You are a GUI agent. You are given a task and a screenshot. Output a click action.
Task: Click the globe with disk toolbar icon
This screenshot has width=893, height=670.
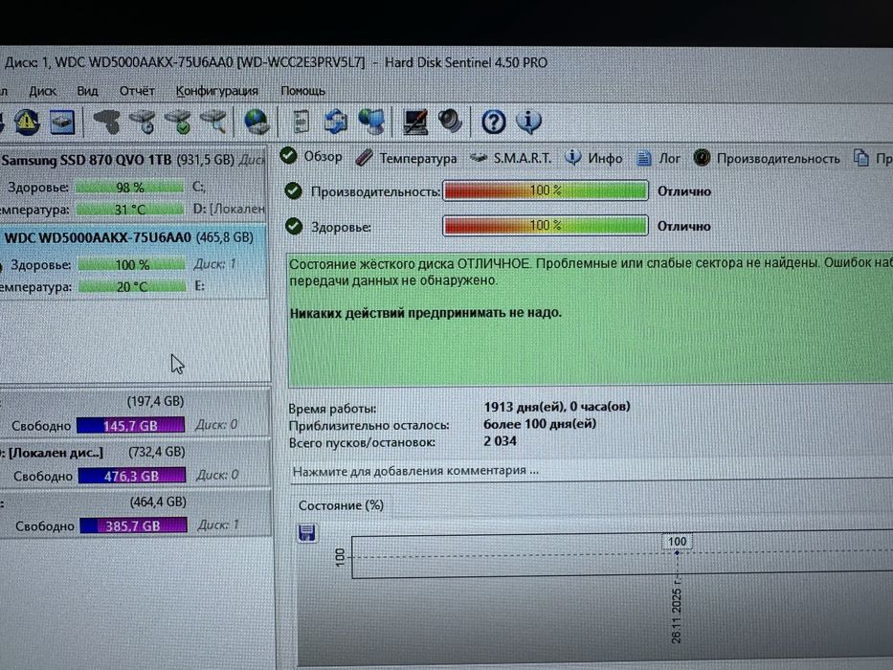click(x=257, y=122)
